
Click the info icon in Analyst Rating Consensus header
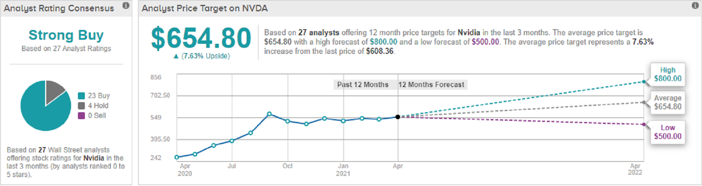126,5
